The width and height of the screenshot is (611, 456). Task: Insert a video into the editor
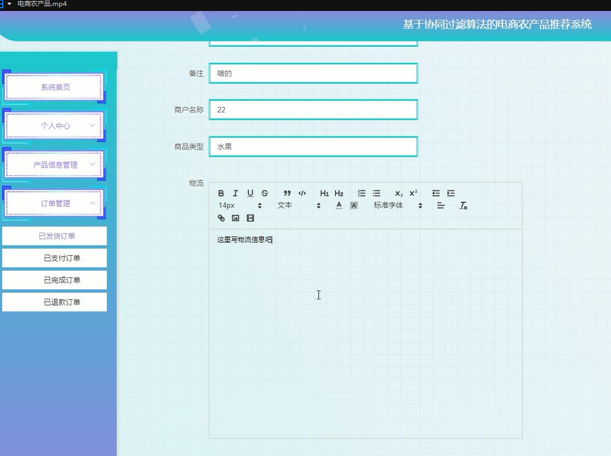[250, 218]
